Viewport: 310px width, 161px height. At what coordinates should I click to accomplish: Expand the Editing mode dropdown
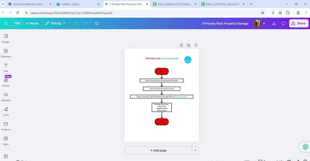point(55,23)
